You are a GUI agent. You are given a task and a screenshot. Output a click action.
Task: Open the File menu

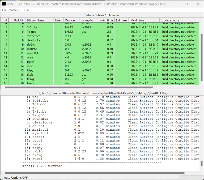click(4, 10)
